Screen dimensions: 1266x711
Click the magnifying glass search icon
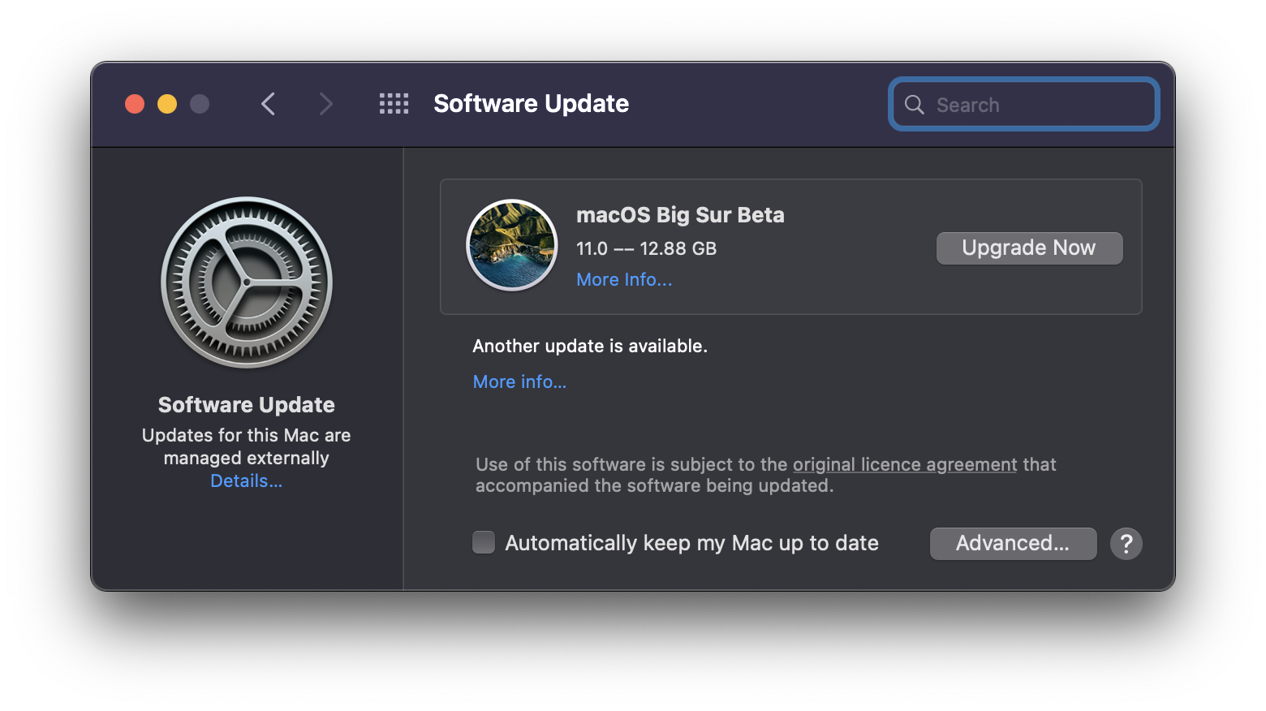(915, 105)
